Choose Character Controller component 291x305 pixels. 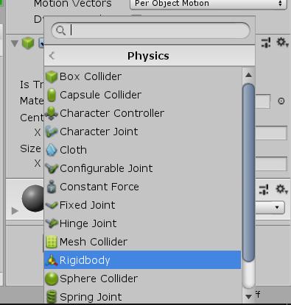[x=143, y=113]
